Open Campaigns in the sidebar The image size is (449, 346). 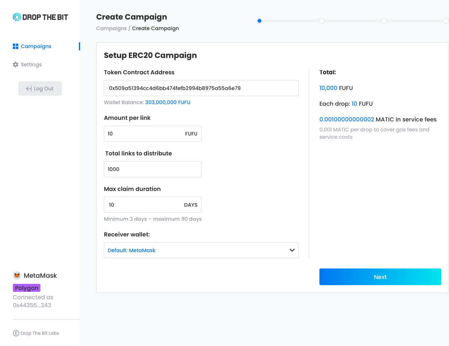[x=36, y=46]
